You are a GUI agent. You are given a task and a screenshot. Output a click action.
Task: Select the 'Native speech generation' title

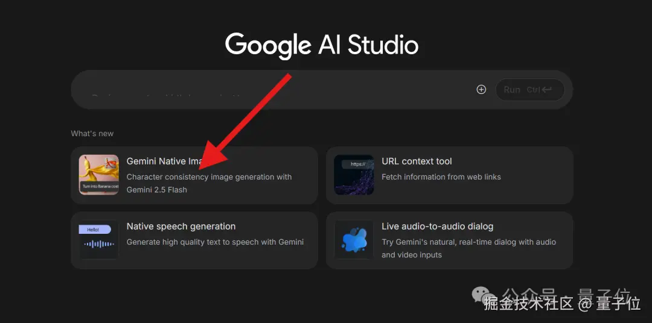pyautogui.click(x=181, y=227)
